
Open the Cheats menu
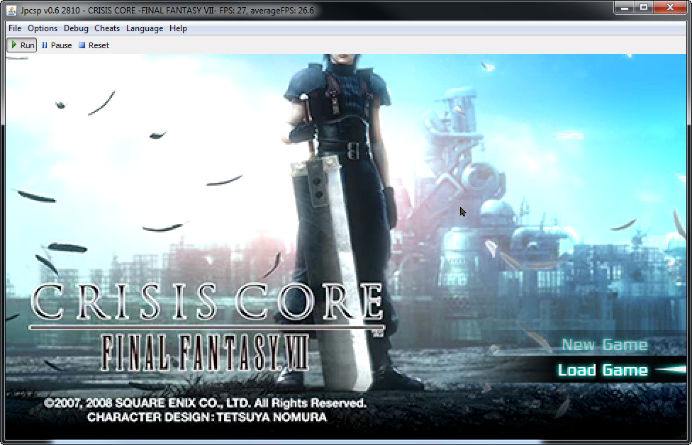tap(107, 28)
